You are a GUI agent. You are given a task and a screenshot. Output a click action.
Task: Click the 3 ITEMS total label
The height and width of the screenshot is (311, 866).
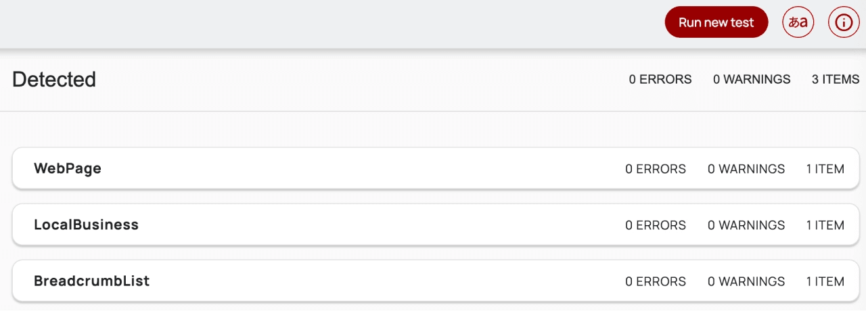tap(836, 79)
